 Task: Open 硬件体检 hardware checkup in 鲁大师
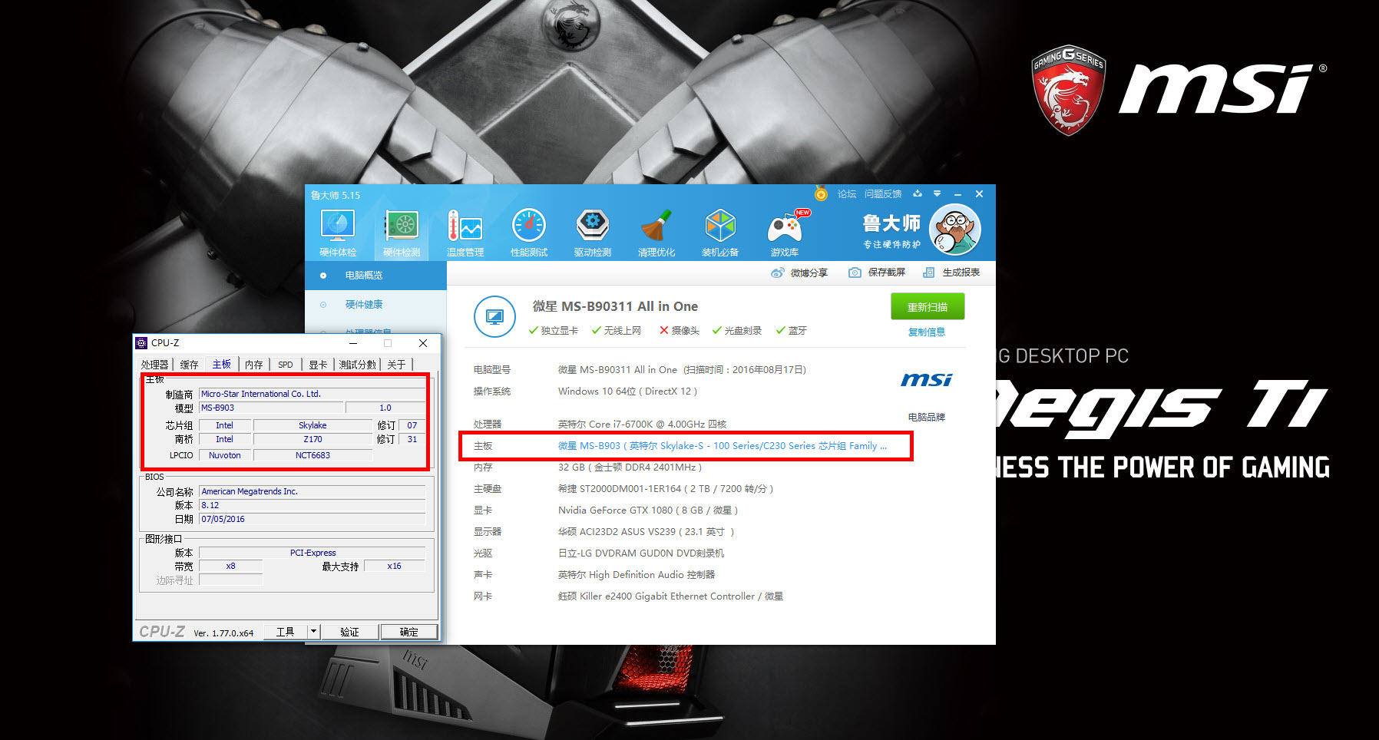pyautogui.click(x=338, y=233)
